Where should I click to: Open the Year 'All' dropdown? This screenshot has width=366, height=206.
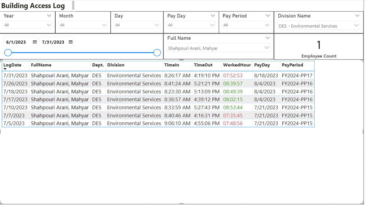coord(28,25)
